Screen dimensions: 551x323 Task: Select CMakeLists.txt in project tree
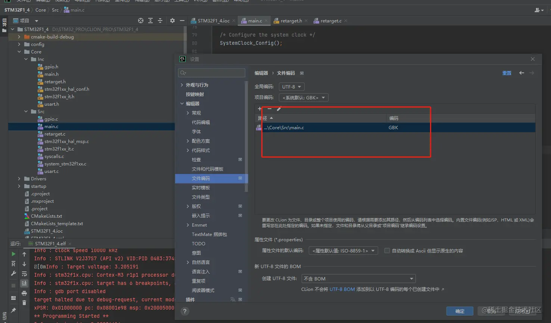46,216
